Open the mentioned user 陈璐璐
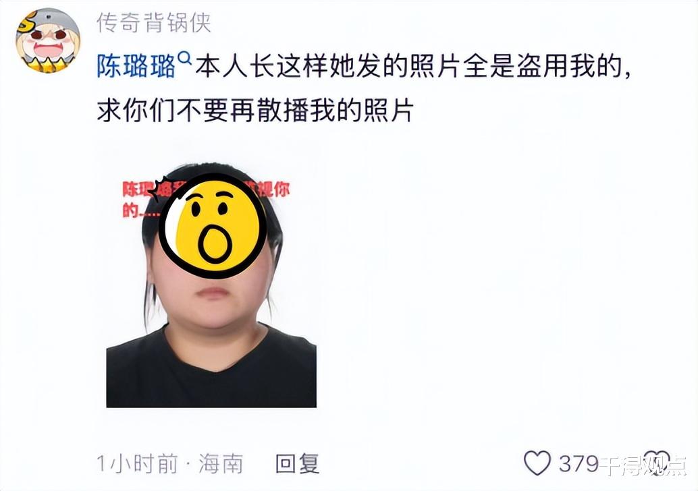 [x=136, y=67]
